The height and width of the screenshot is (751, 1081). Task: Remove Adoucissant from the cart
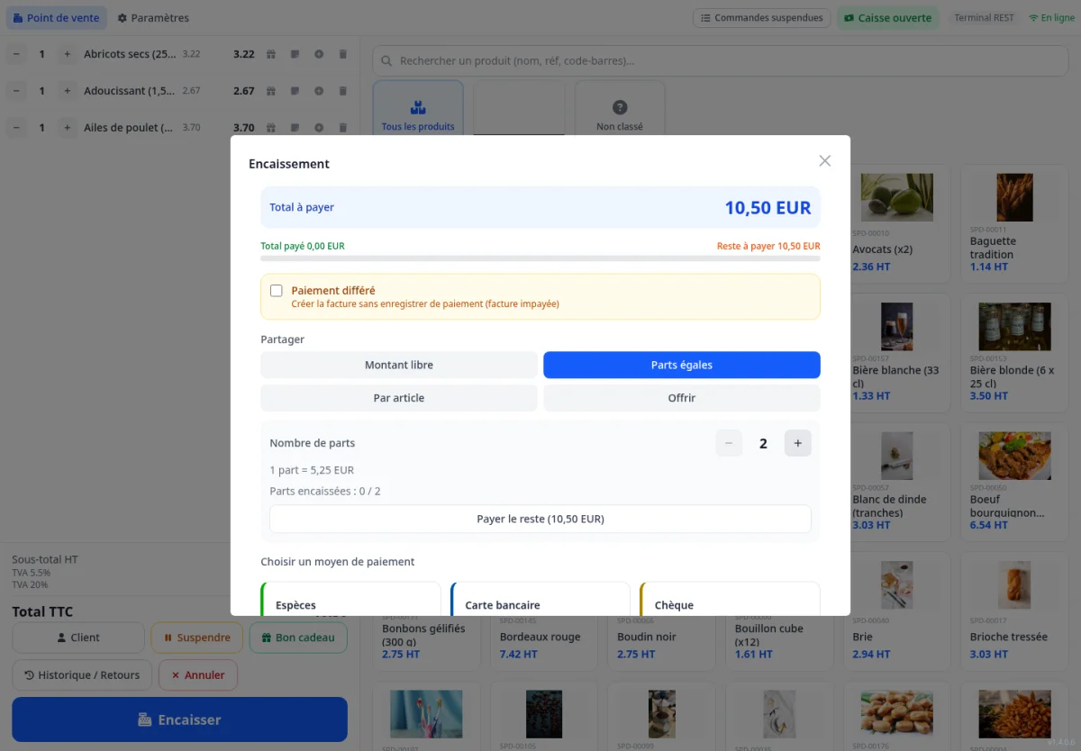click(342, 91)
